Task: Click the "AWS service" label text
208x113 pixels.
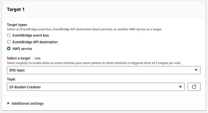Action: tap(22, 49)
